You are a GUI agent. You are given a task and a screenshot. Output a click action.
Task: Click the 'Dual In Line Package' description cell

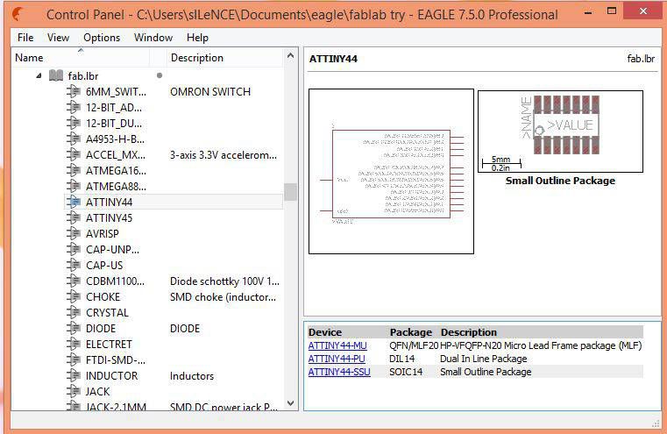point(483,359)
